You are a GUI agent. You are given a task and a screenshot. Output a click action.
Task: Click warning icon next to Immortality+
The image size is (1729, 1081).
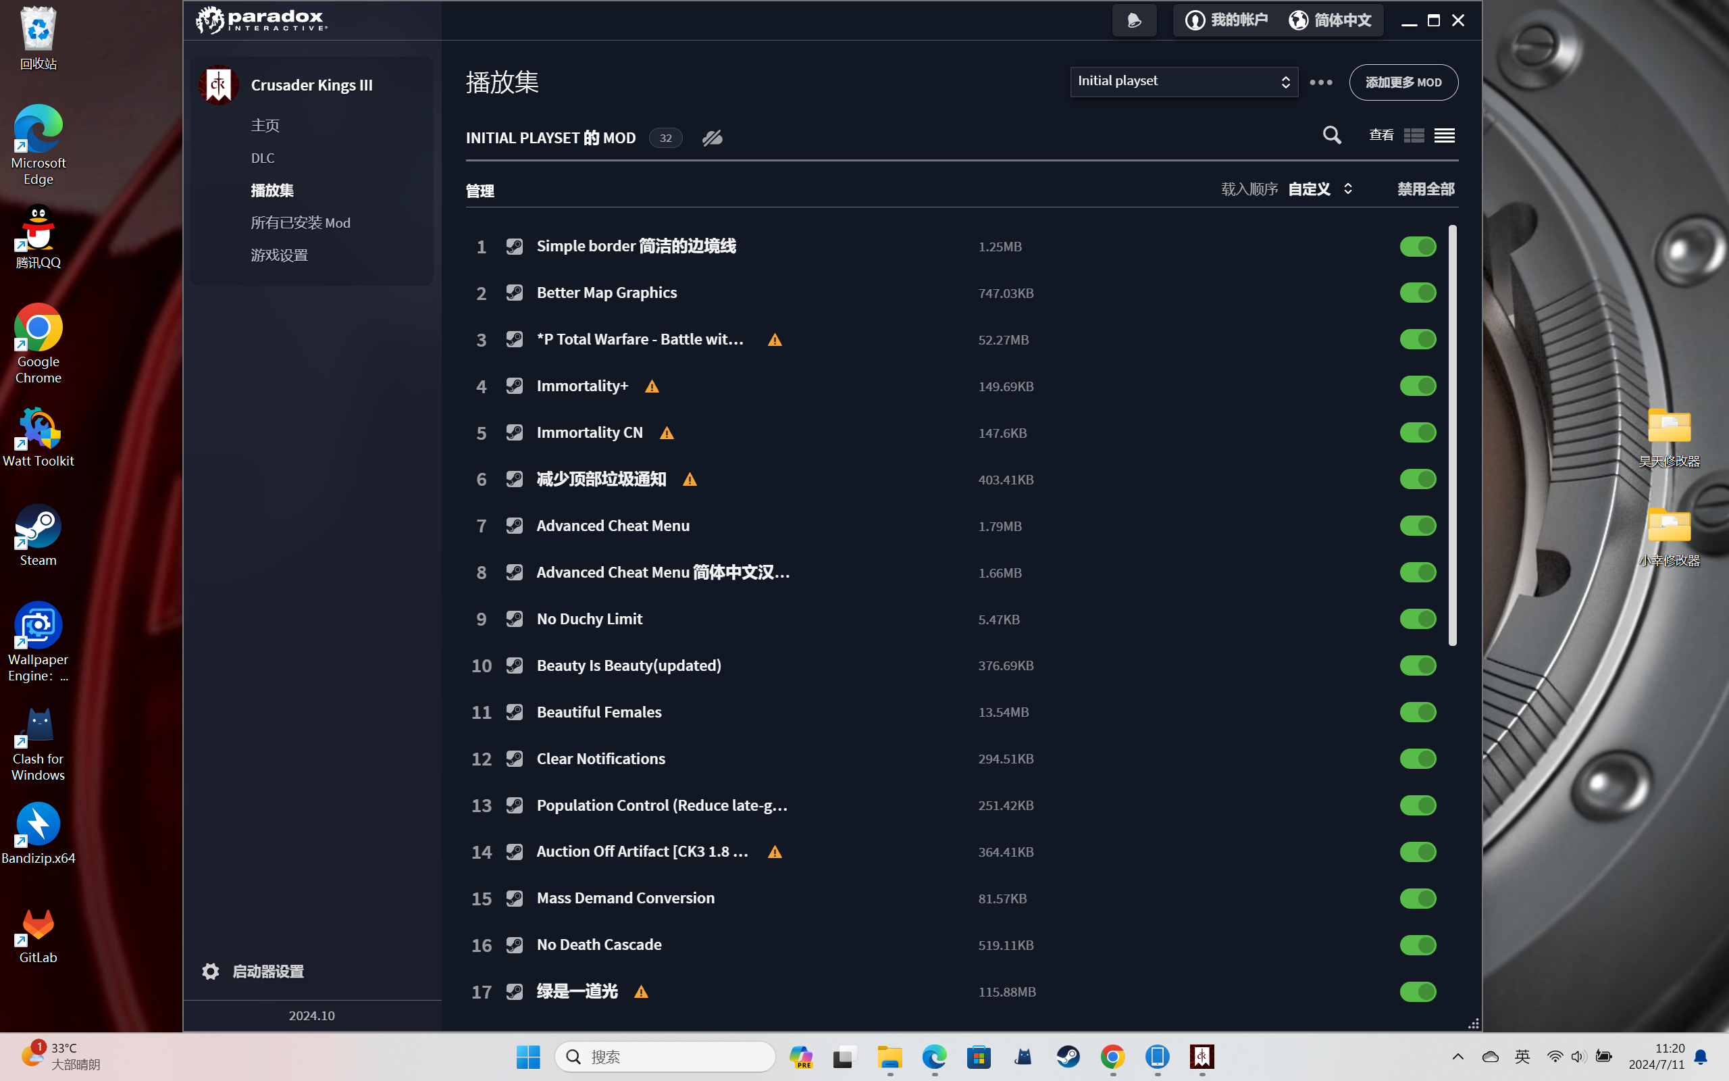[652, 386]
